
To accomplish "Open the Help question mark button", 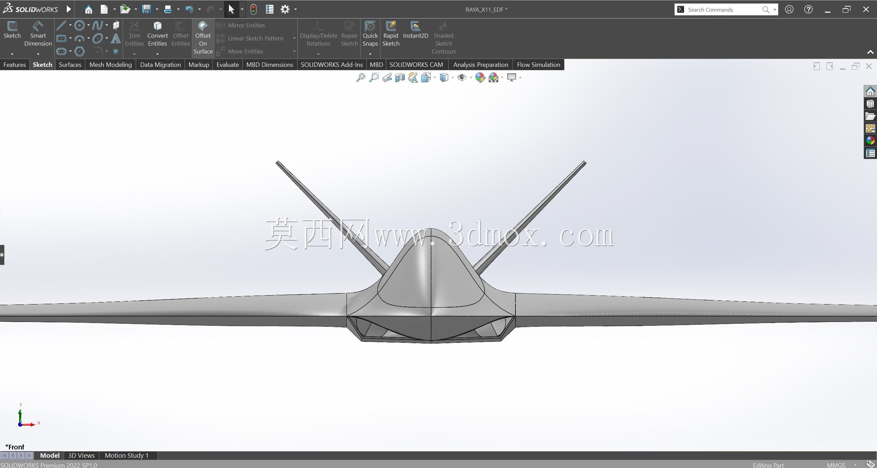I will [x=808, y=9].
